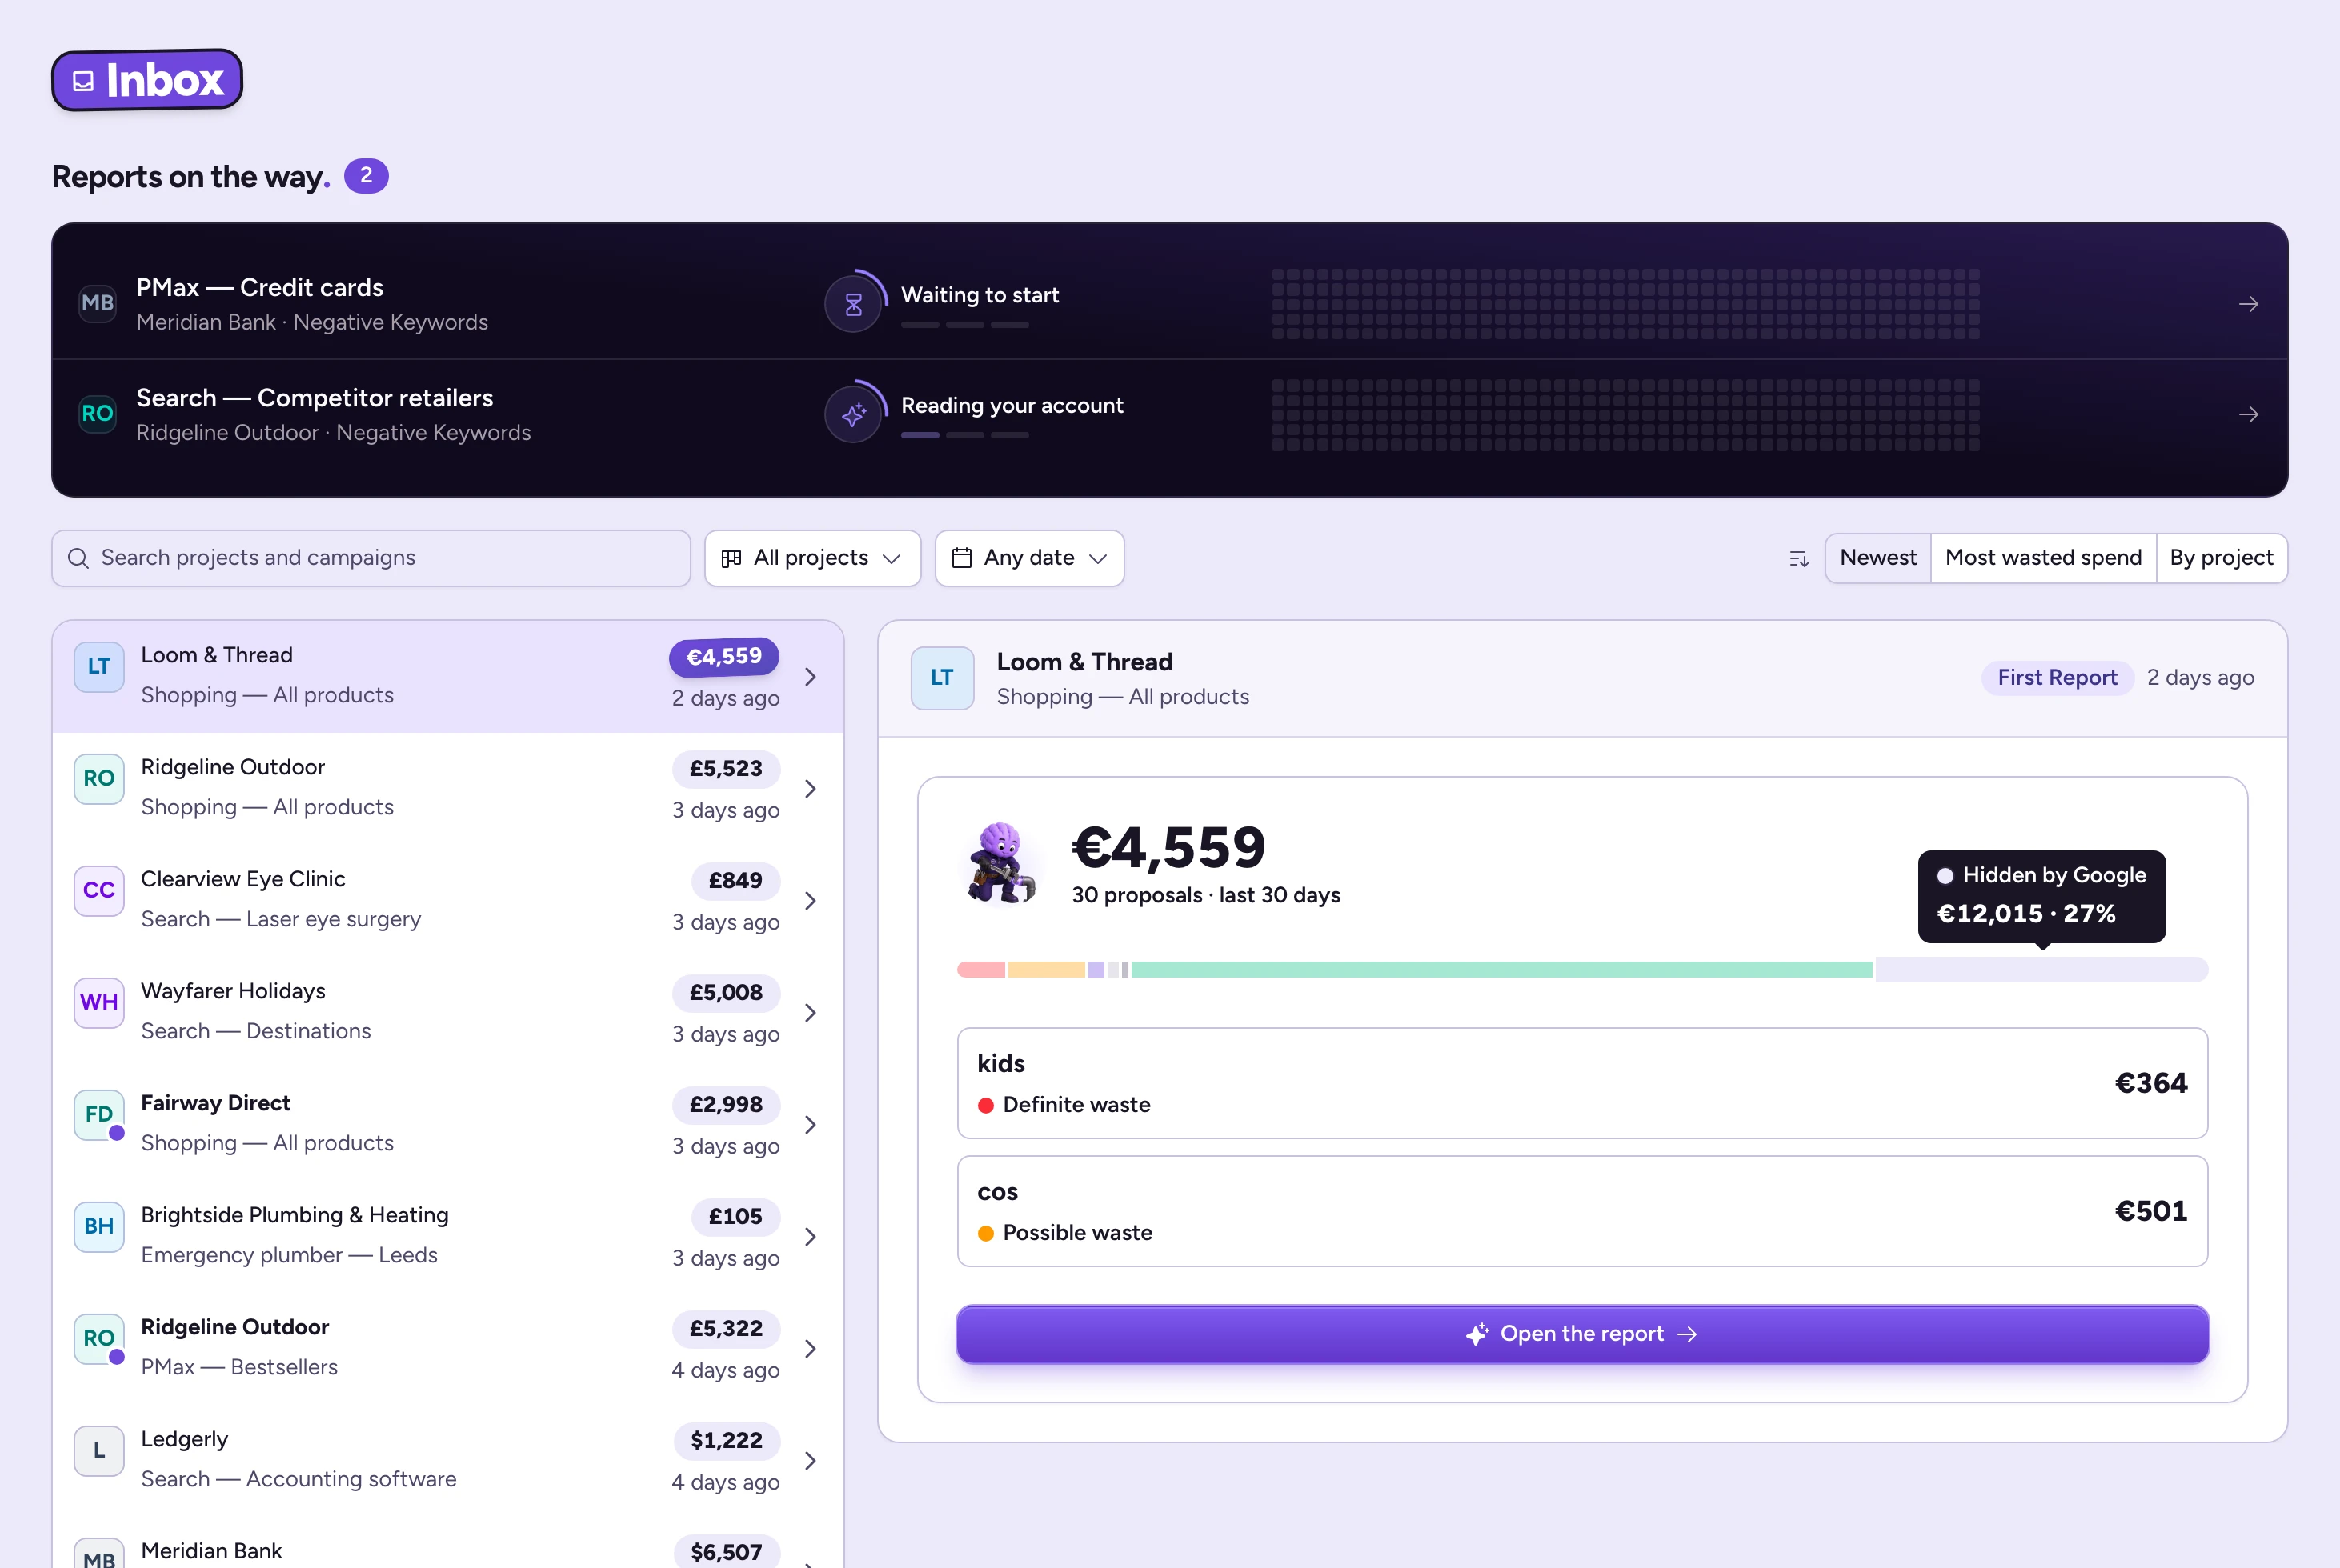Click the green segment of spend bar
Screen dimensions: 2340x1568
tap(1501, 969)
